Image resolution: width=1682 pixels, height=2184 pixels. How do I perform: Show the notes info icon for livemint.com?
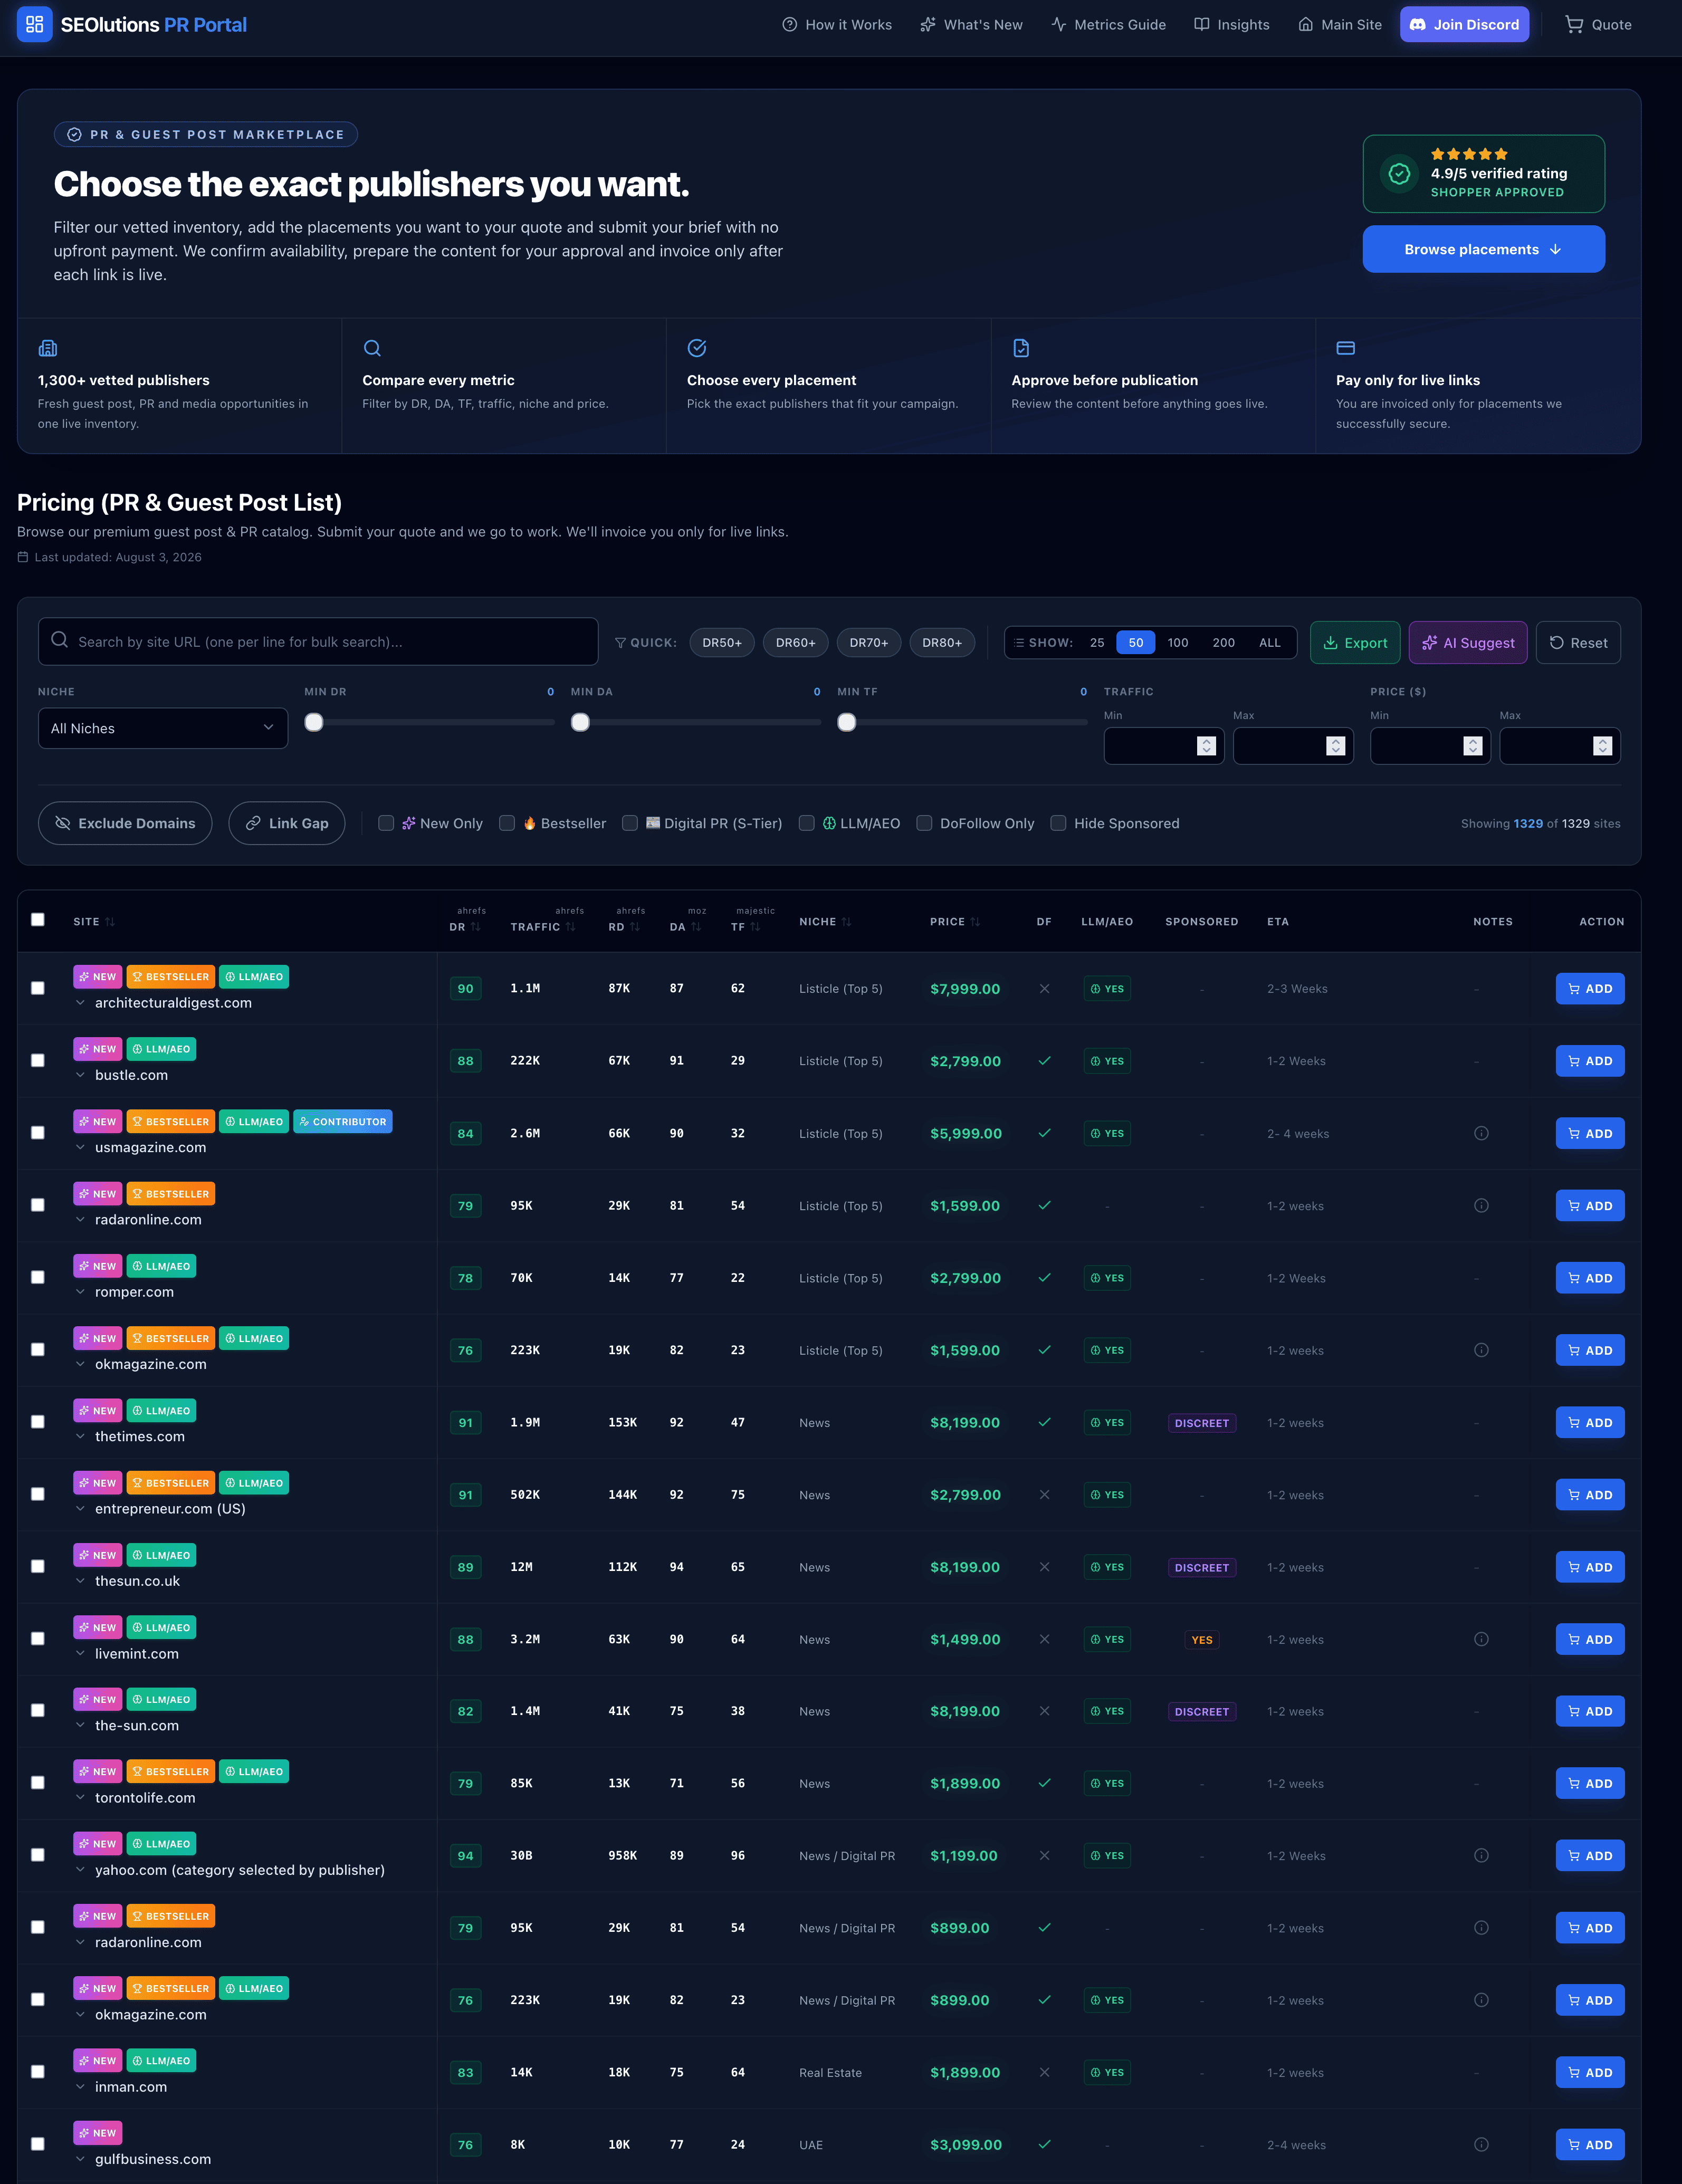(1481, 1639)
